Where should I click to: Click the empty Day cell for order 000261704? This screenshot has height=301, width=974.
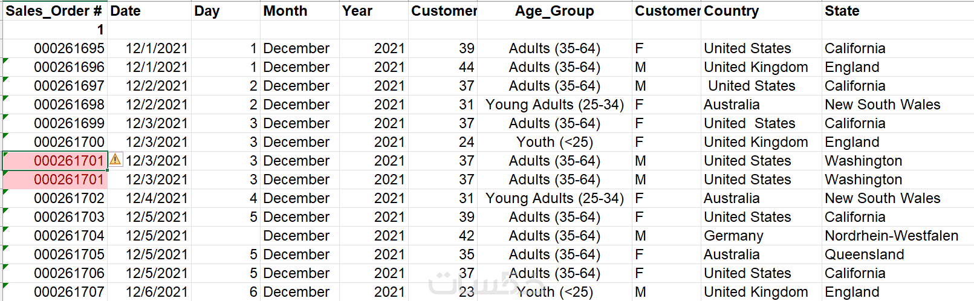[226, 236]
